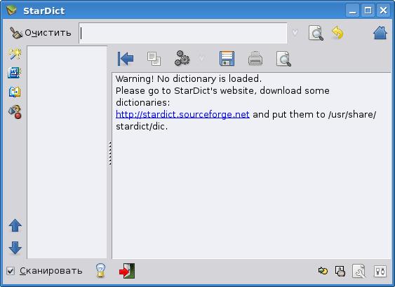Viewport: 395px width, 287px height.
Task: Click the find-word magnifier icon beside search field
Action: point(316,33)
